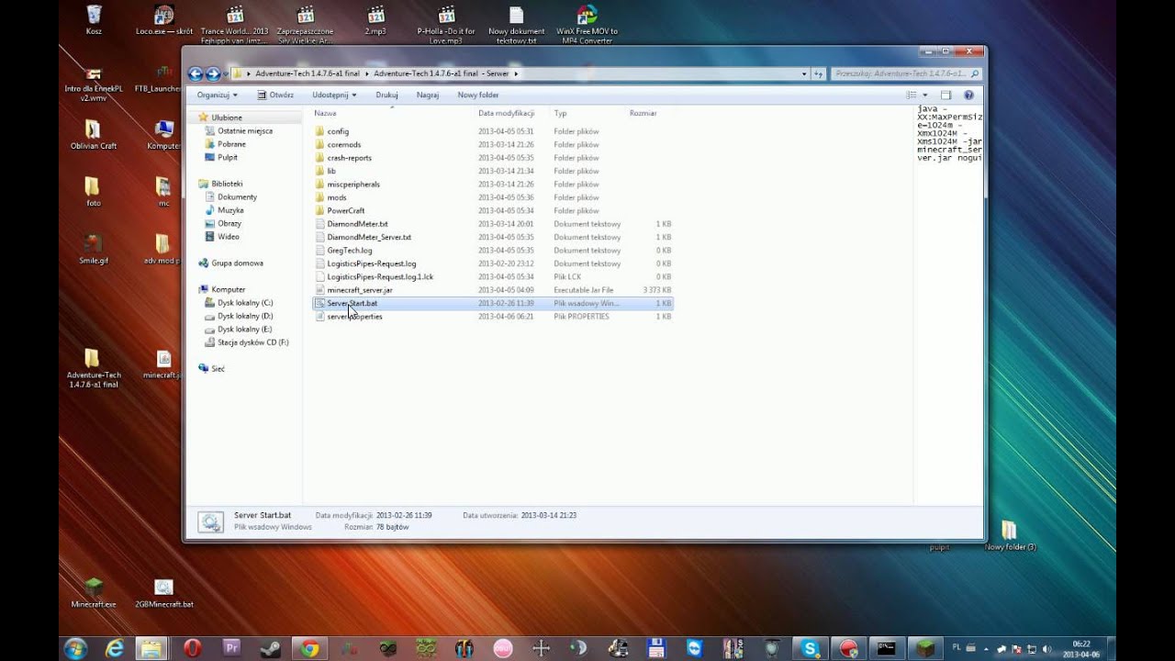Open the address bar history dropdown
This screenshot has width=1175, height=661.
coord(804,73)
